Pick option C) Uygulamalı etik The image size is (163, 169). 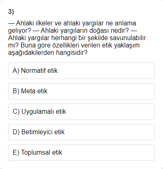[x=81, y=112]
